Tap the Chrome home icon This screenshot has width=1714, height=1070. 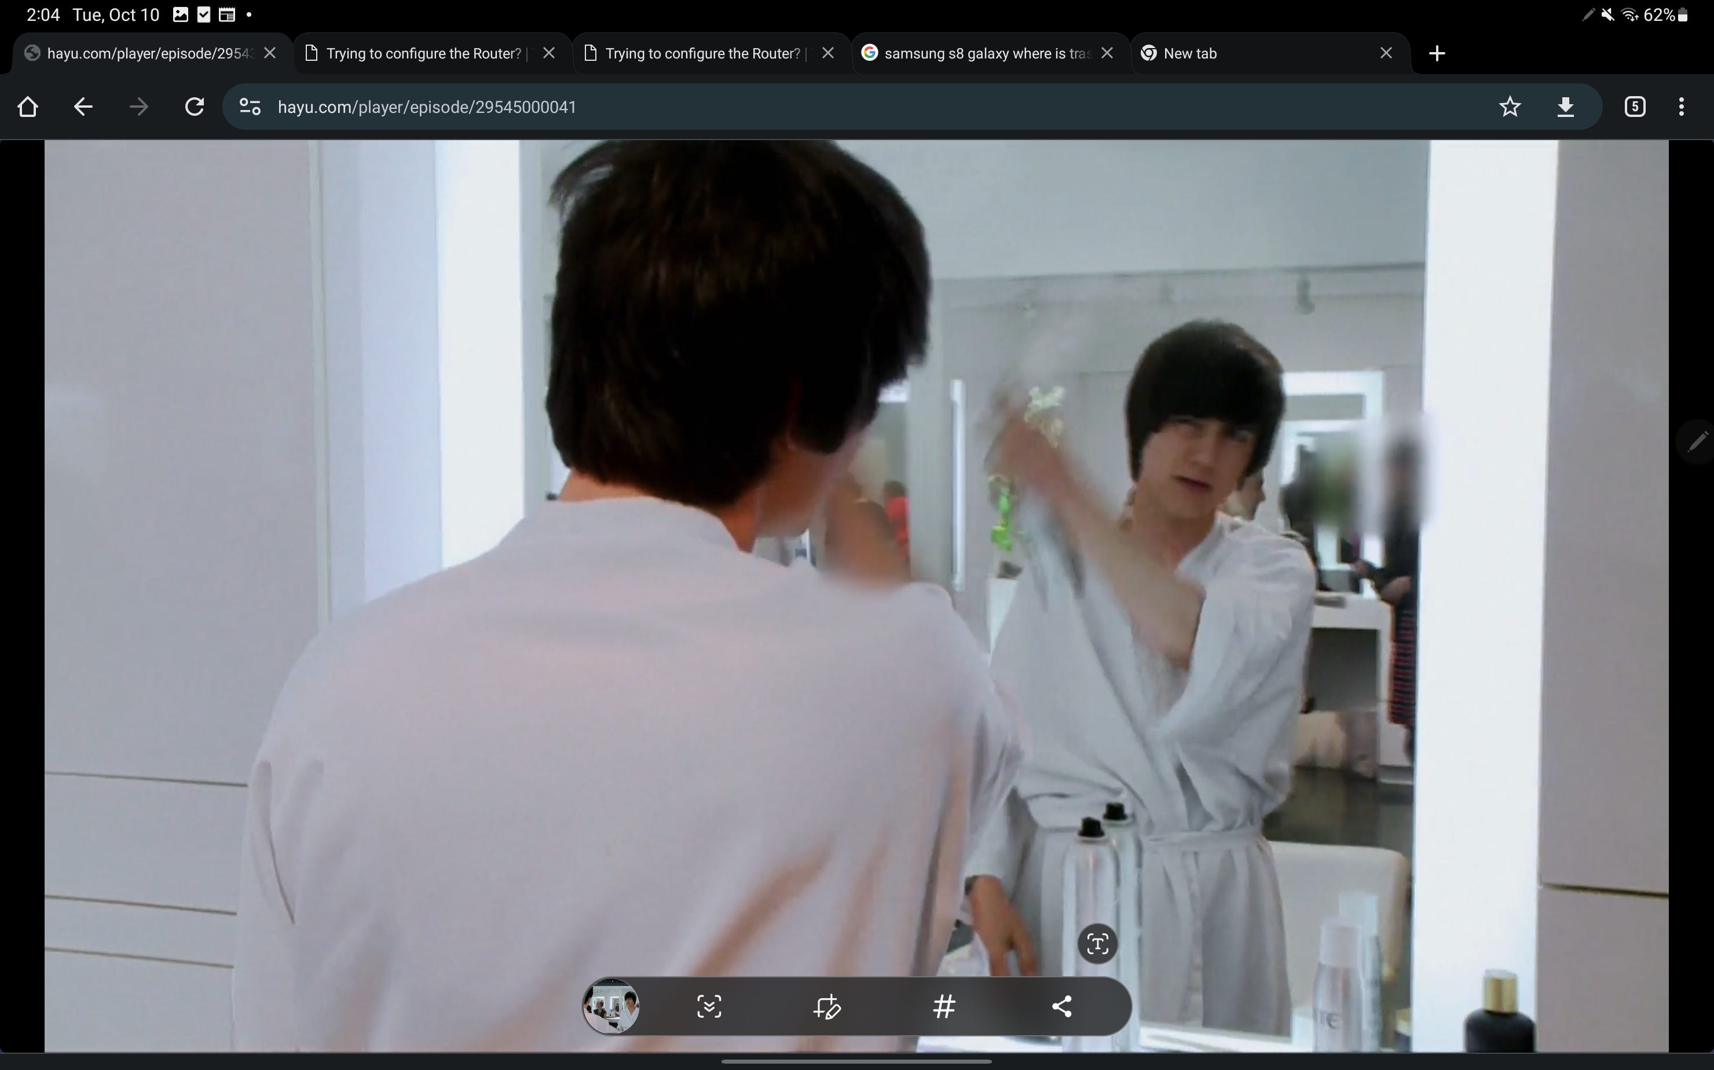point(28,107)
